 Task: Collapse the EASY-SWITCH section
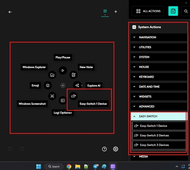coord(158,116)
